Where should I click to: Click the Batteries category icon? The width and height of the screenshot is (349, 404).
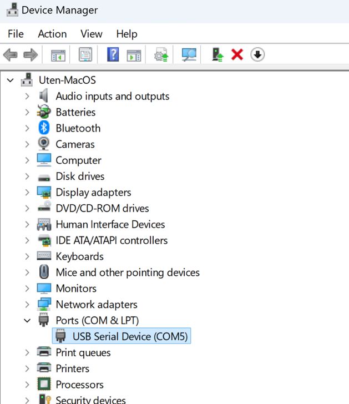tap(44, 112)
